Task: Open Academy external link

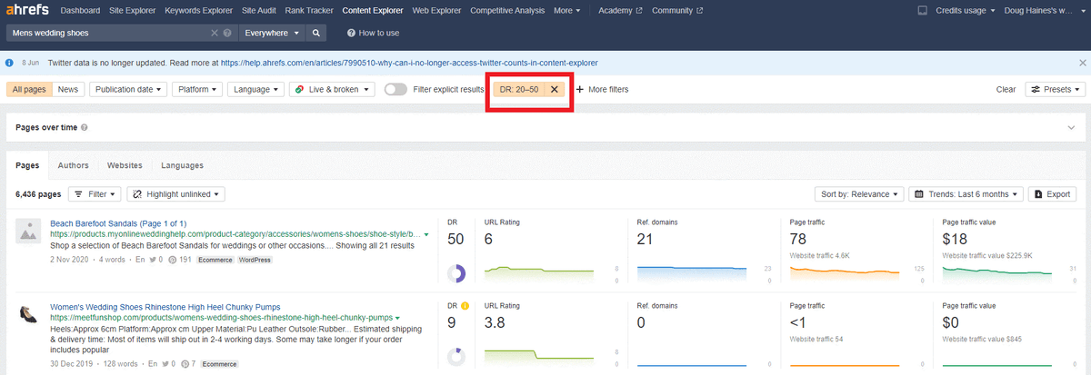Action: (x=620, y=11)
